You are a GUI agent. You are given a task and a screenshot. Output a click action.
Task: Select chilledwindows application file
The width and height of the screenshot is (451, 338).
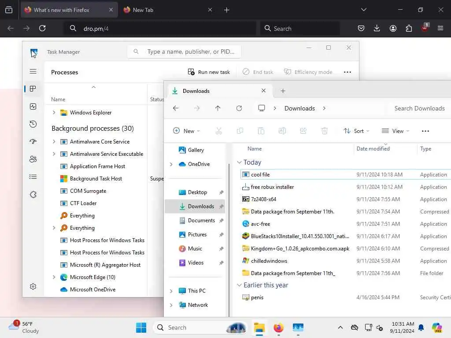[x=345, y=261]
